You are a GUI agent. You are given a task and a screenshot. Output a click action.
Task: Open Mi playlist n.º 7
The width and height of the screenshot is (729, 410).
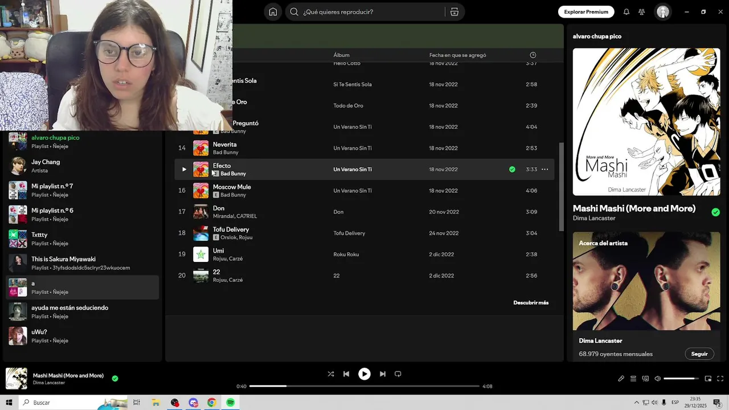click(x=83, y=190)
